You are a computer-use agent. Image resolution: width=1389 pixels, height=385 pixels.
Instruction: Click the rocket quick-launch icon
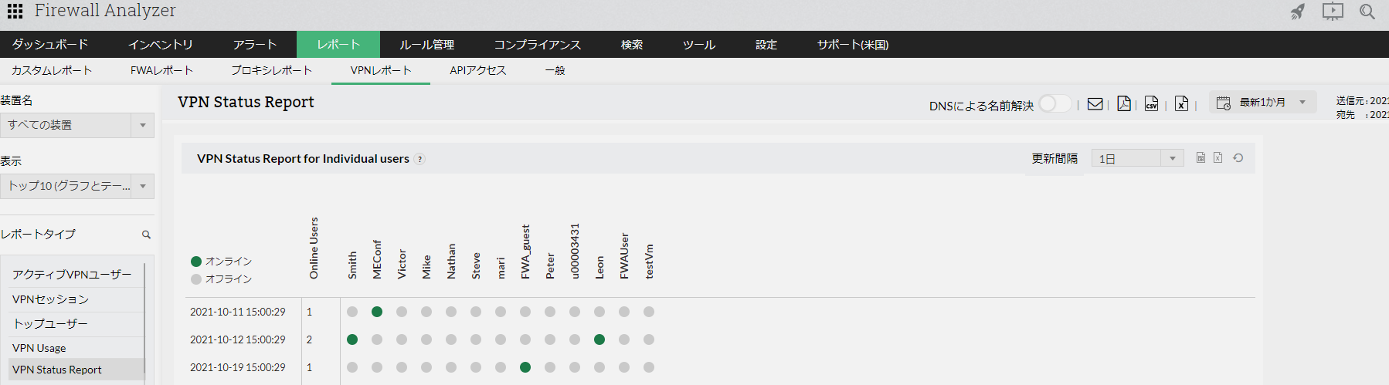[x=1298, y=12]
